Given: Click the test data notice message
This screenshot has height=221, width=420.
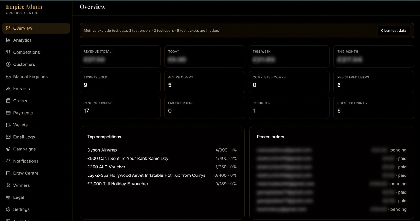Looking at the screenshot, I should [151, 31].
